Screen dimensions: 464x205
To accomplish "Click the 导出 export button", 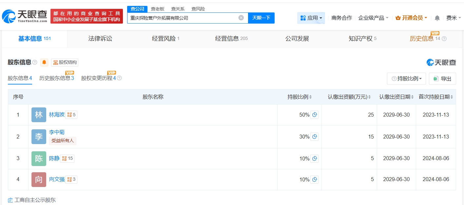I will point(442,79).
